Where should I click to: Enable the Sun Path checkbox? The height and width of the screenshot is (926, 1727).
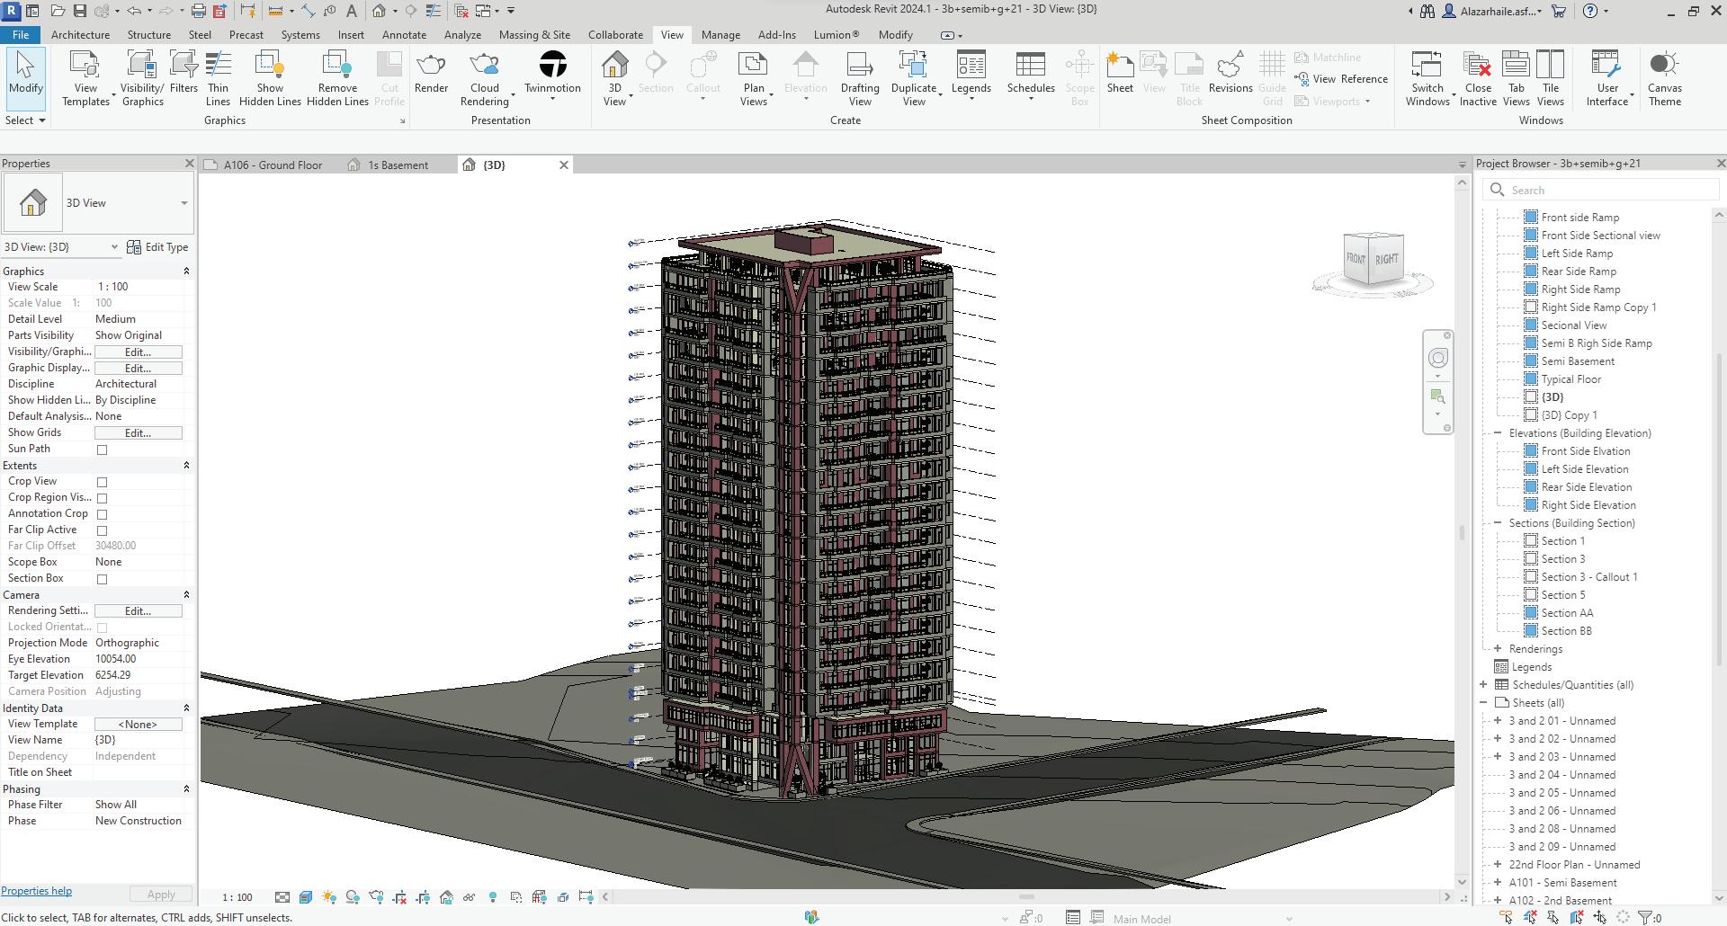click(102, 450)
